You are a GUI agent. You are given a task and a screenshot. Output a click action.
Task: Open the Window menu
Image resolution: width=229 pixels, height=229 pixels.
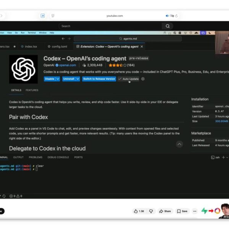43,33
